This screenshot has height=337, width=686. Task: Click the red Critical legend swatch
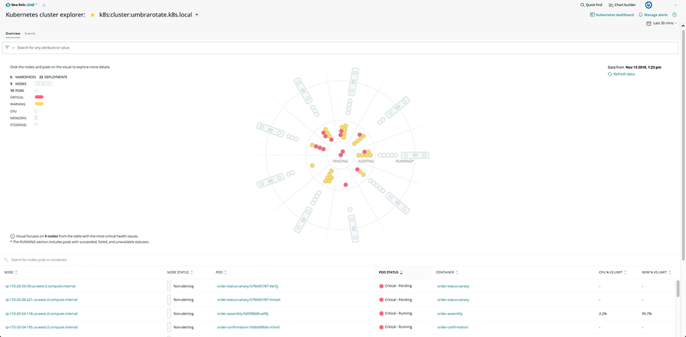point(39,98)
